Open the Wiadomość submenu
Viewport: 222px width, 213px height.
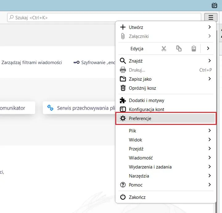click(x=166, y=158)
